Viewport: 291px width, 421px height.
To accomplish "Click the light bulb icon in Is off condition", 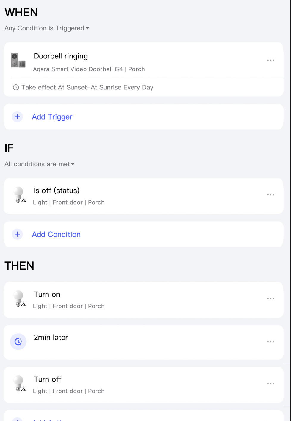I will click(19, 195).
